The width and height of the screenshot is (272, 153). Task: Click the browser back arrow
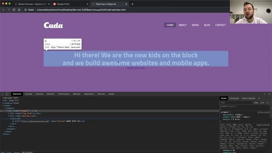coord(3,10)
